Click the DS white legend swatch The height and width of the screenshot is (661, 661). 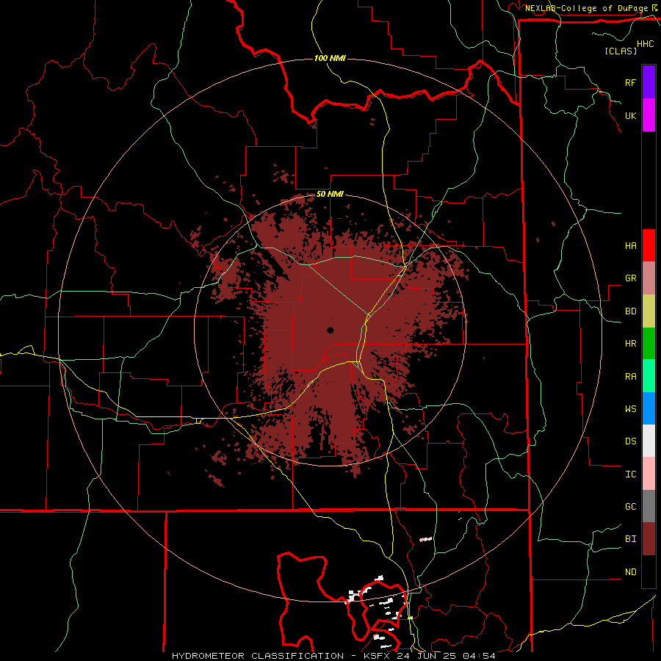[649, 441]
